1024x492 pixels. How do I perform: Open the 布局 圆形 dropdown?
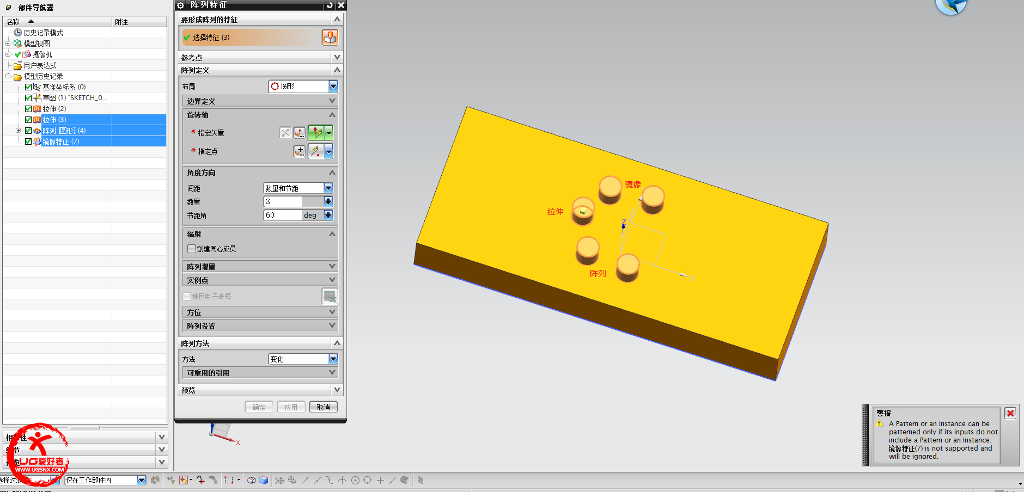pyautogui.click(x=333, y=87)
